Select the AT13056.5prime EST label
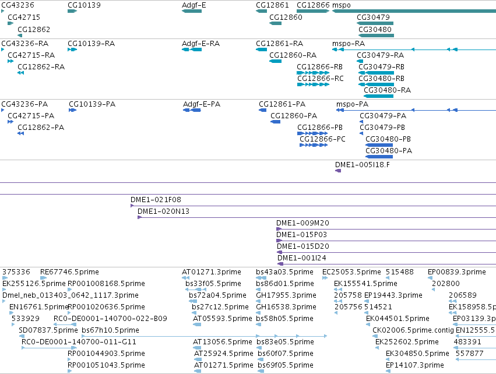The height and width of the screenshot is (374, 496). point(223,342)
